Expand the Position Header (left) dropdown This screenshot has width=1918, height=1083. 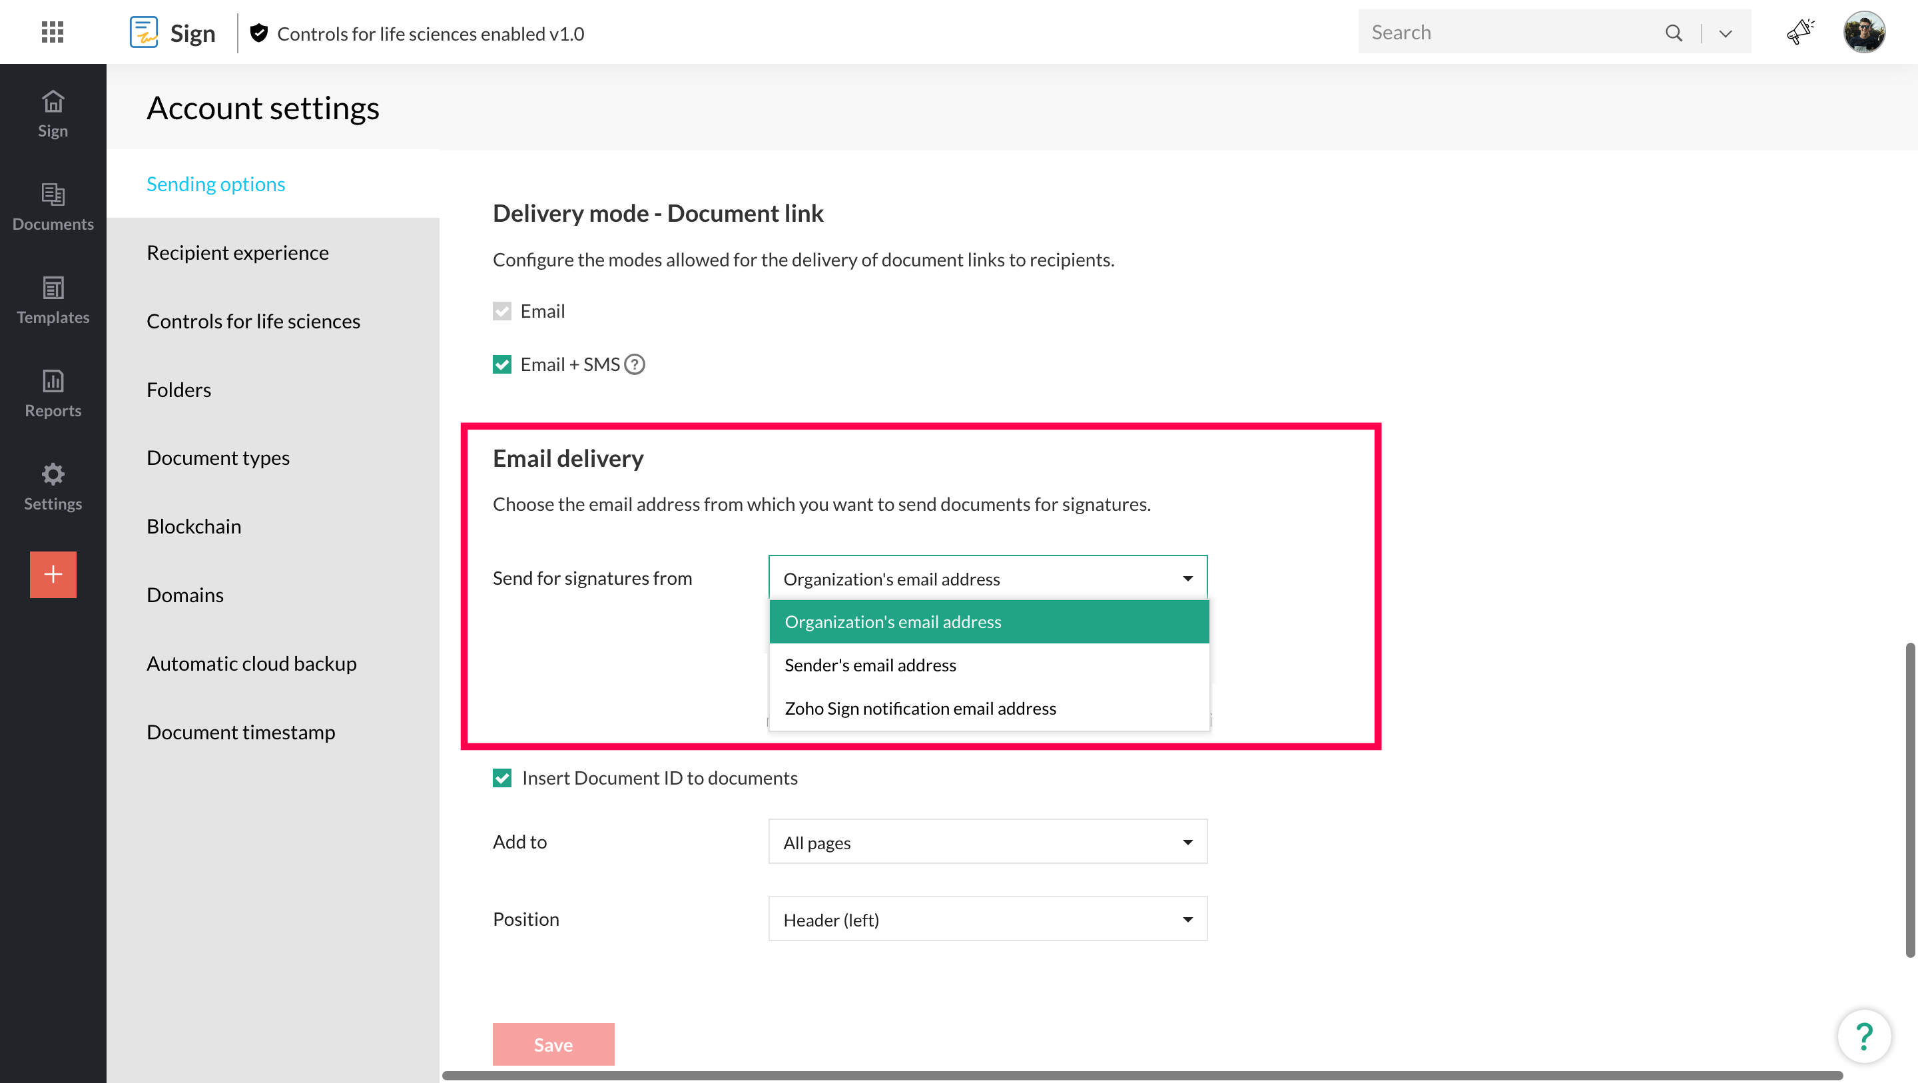pyautogui.click(x=987, y=919)
